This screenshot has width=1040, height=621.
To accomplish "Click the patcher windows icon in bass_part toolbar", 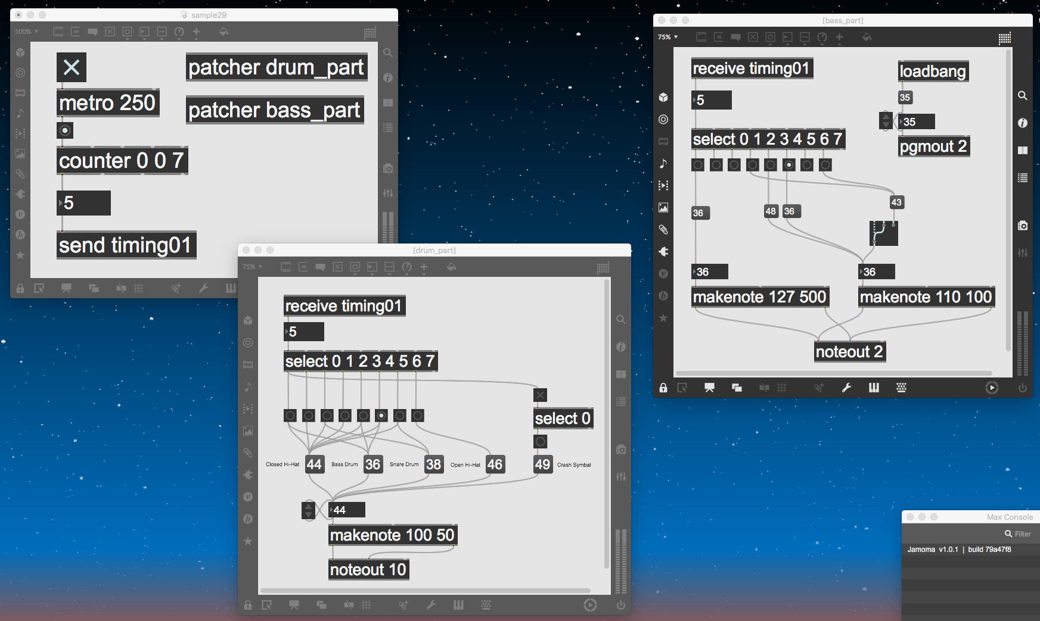I will tap(737, 388).
